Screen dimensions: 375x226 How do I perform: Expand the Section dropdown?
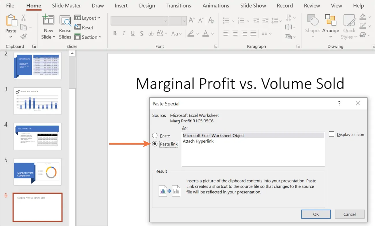pyautogui.click(x=88, y=37)
